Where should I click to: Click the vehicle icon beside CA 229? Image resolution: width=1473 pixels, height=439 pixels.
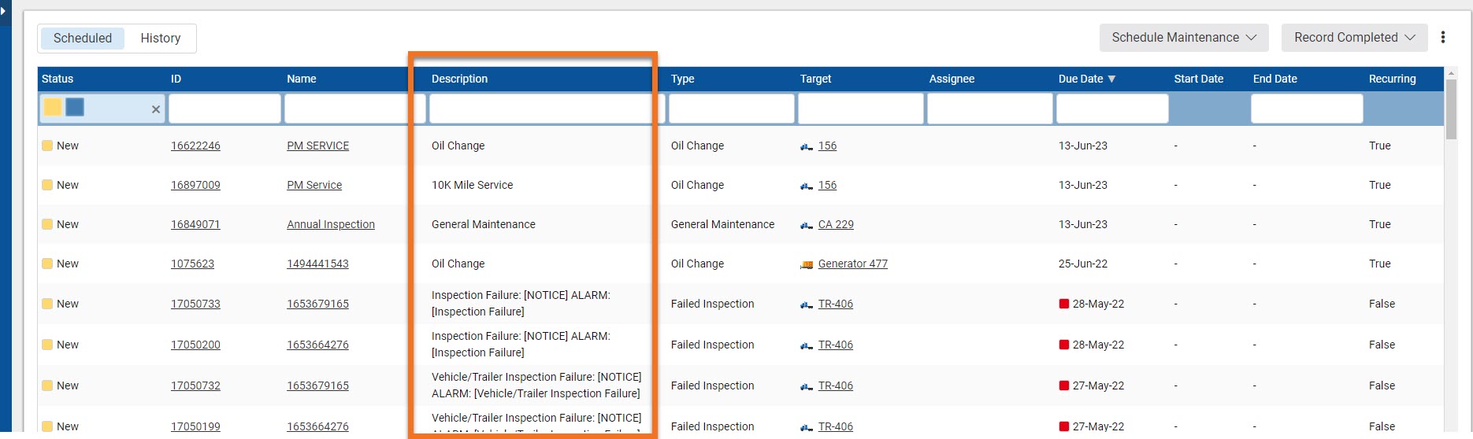pos(807,225)
